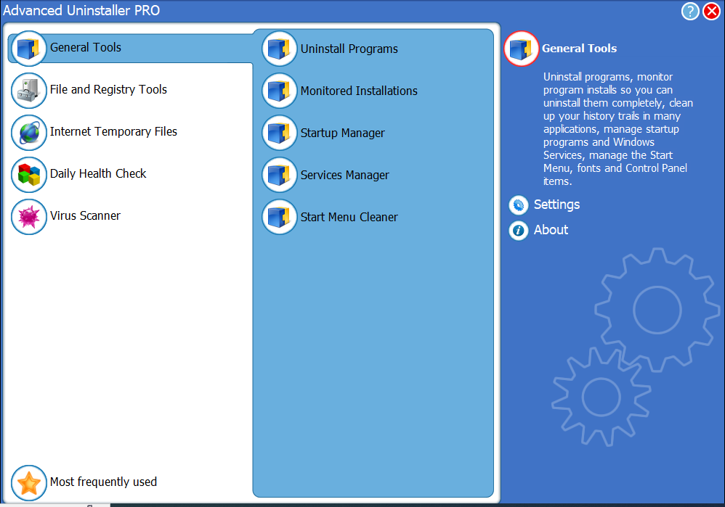Click the description paragraph starting 'Uninstall programs, monitor'
The height and width of the screenshot is (507, 725).
point(617,129)
